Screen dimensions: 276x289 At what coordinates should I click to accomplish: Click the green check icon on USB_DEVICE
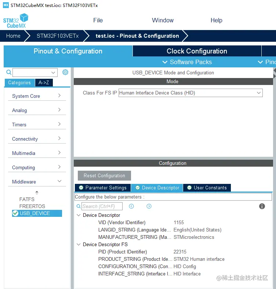click(x=15, y=213)
